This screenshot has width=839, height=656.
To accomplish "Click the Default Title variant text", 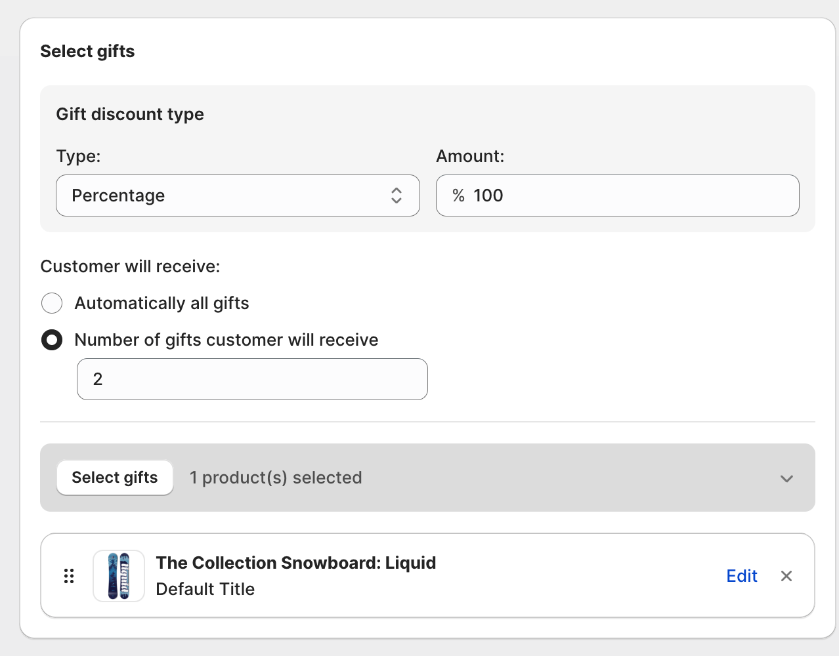I will (x=205, y=589).
